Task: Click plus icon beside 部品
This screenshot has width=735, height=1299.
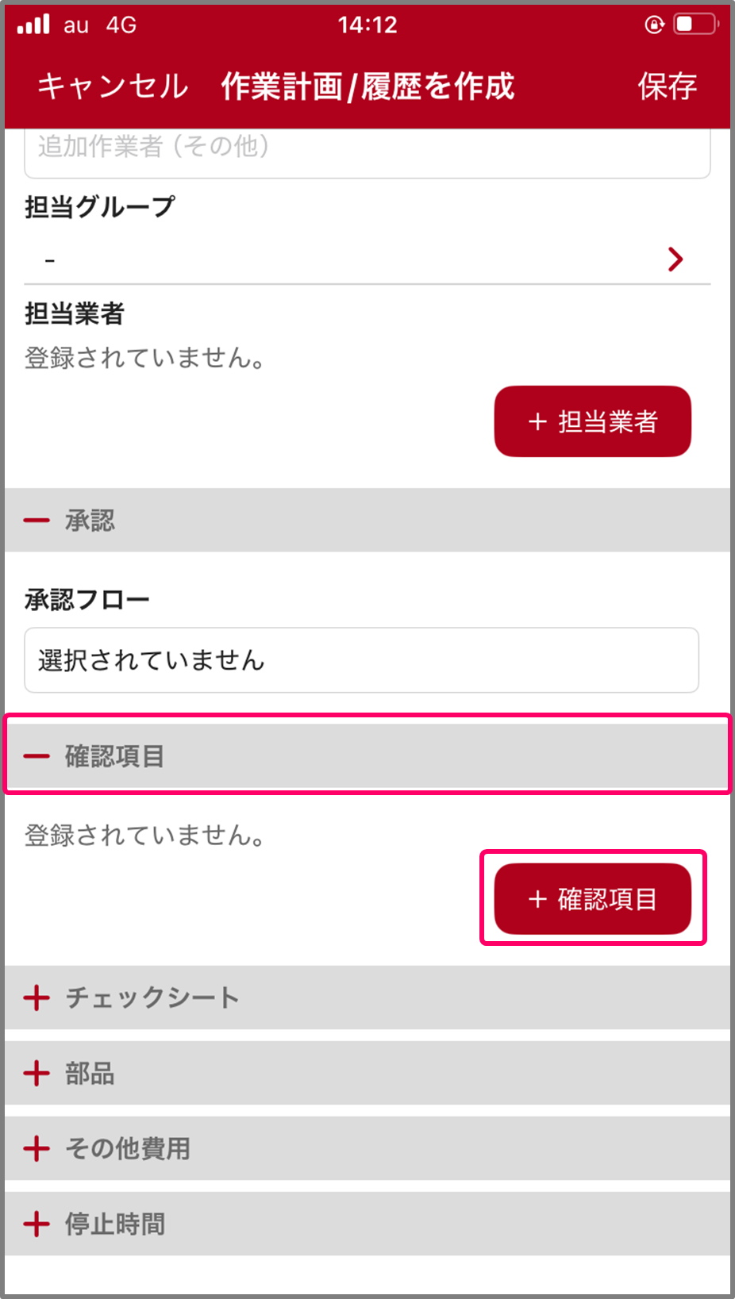Action: (37, 1074)
